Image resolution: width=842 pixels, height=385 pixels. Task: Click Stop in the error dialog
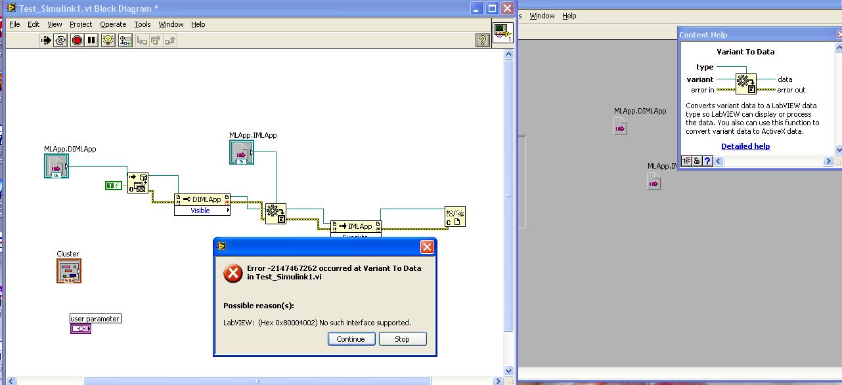[402, 339]
